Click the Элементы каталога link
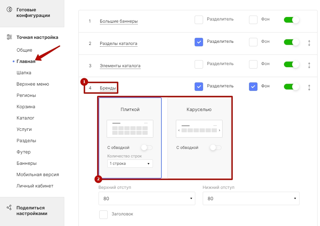Screen dimensions: 320x226 point(120,66)
